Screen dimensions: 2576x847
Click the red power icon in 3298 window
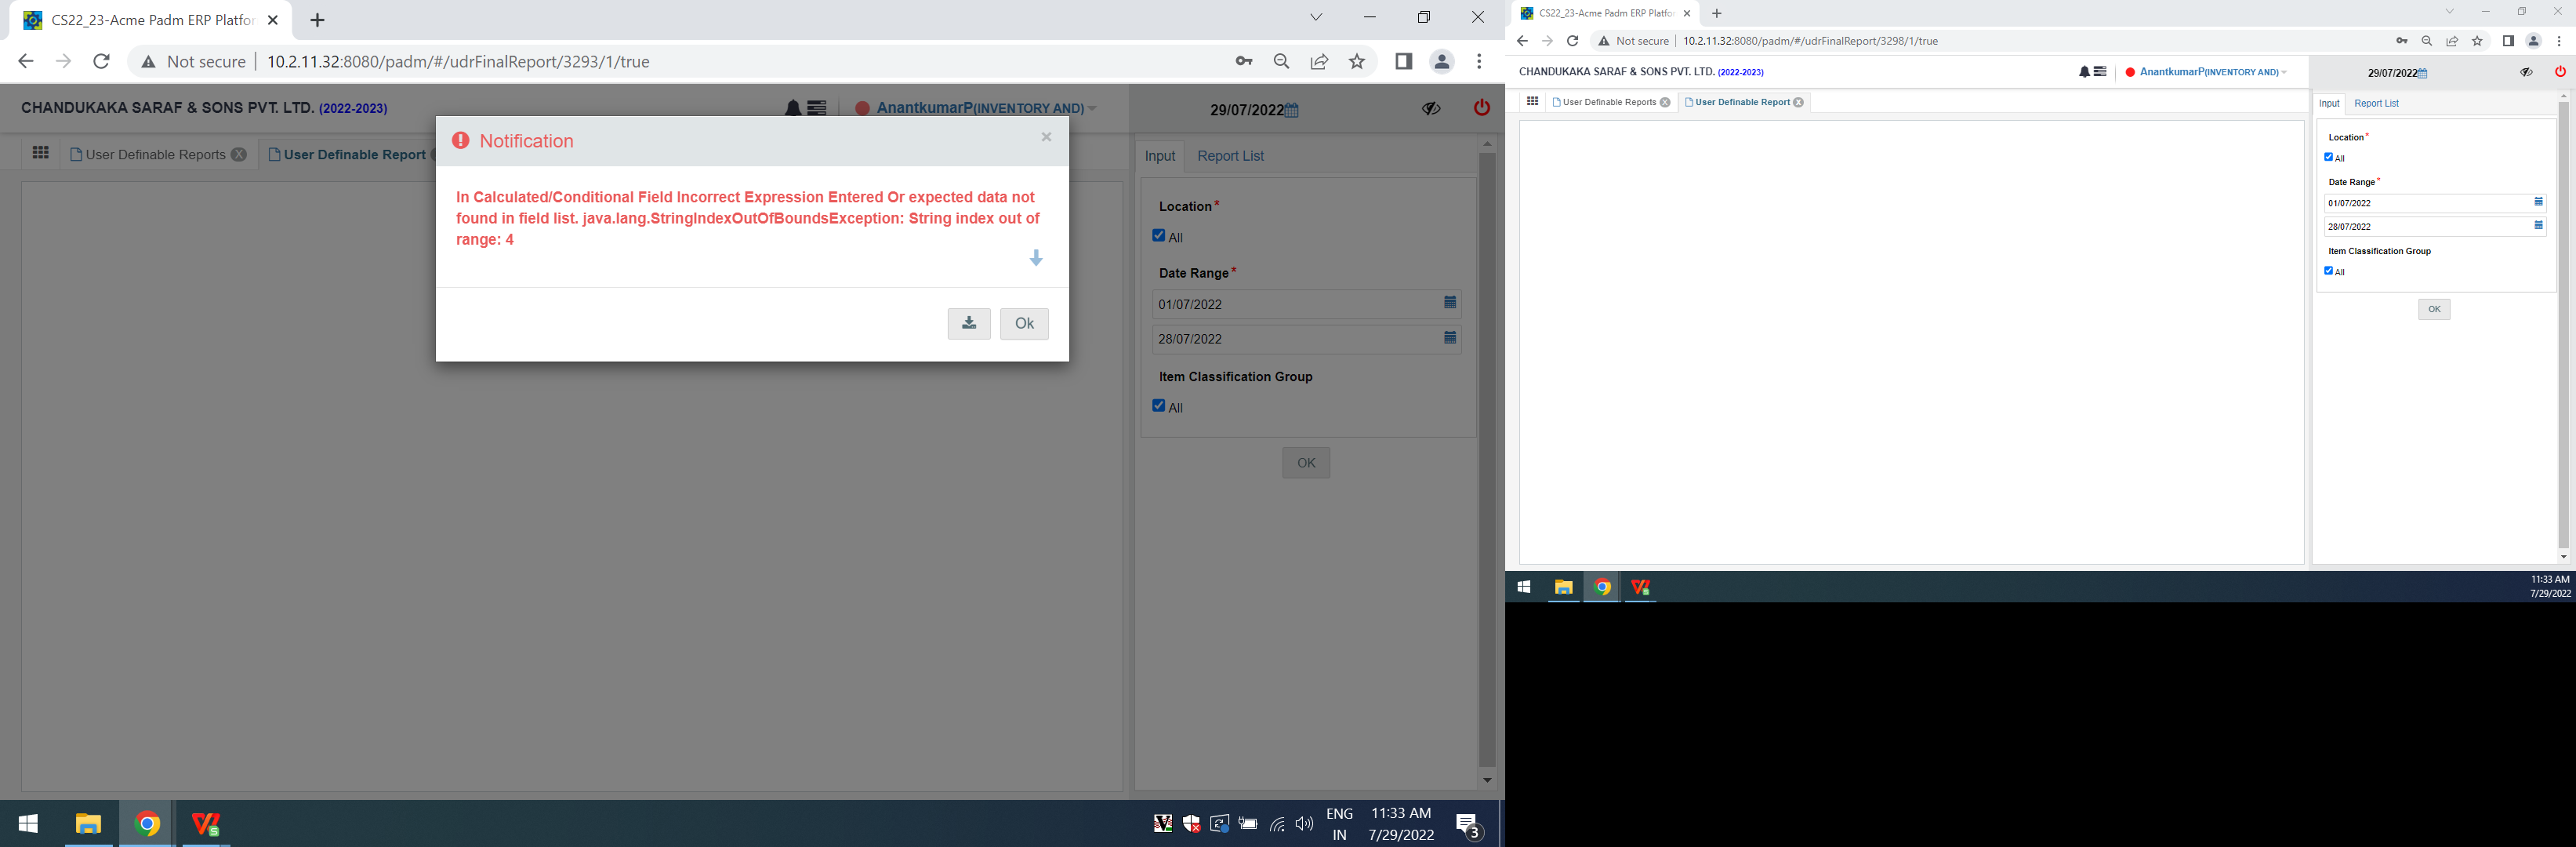pyautogui.click(x=2560, y=71)
